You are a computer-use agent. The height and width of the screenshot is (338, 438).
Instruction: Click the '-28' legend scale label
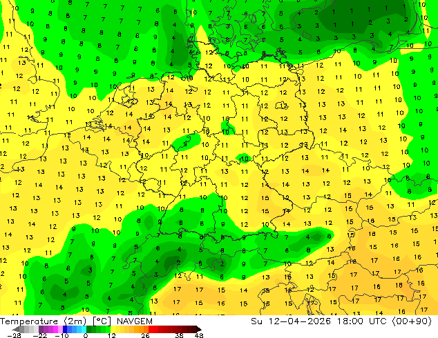tap(15, 335)
